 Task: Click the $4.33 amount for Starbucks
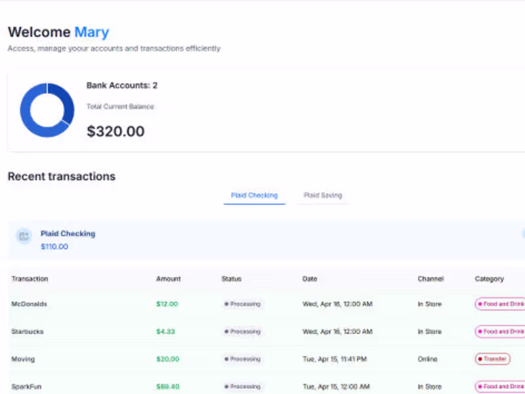pyautogui.click(x=165, y=332)
